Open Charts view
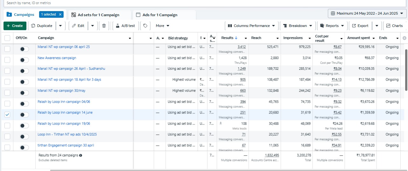Image resolution: width=408 pixels, height=171 pixels. [x=394, y=26]
